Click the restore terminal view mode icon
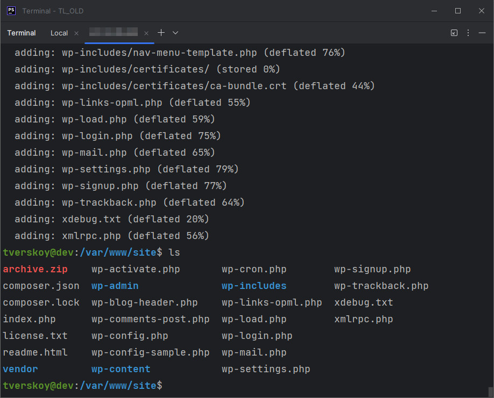 [454, 33]
